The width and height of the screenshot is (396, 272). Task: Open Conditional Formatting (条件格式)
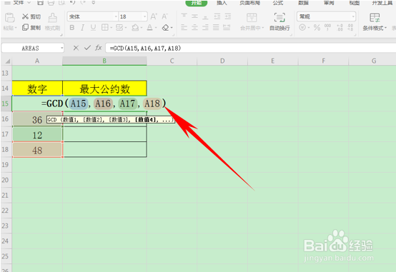coord(375,22)
